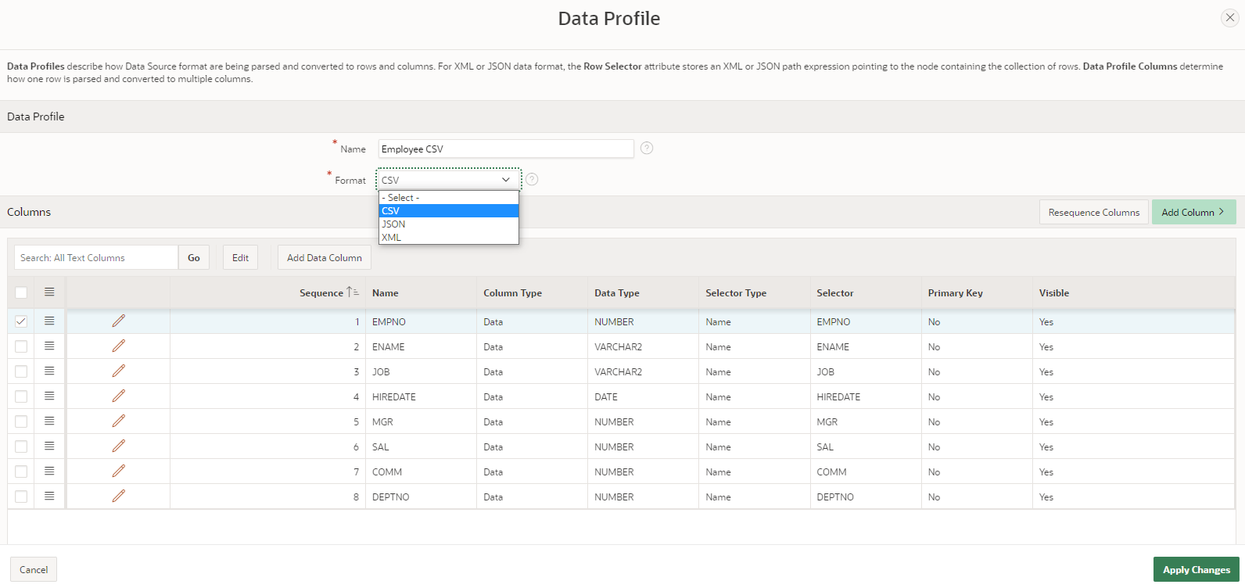Select the DATE data type cell for HIREDATE
This screenshot has height=588, width=1245.
[643, 396]
